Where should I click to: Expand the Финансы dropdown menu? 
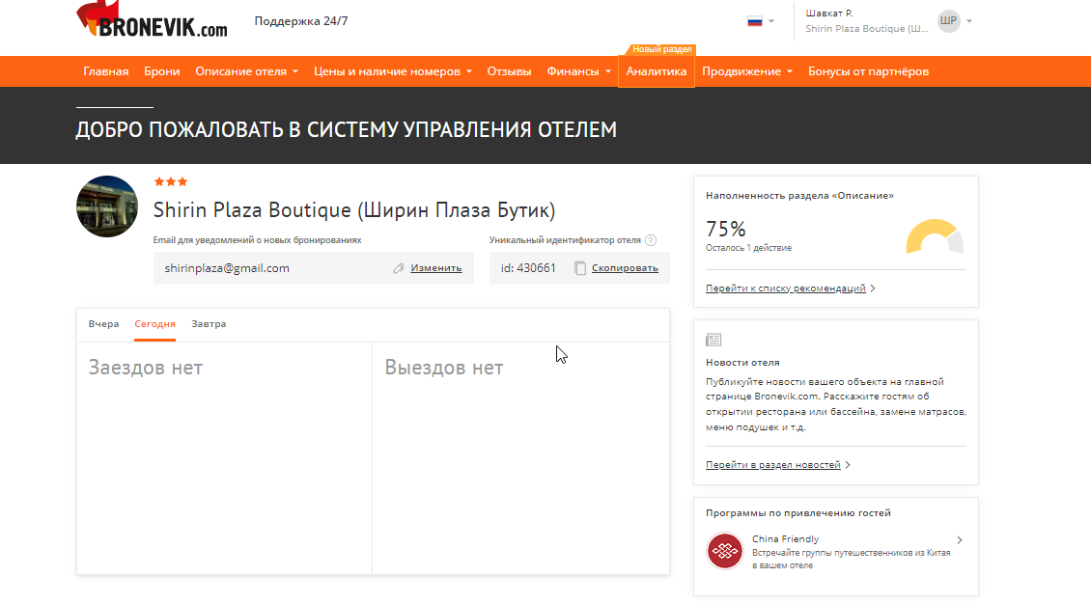point(578,71)
